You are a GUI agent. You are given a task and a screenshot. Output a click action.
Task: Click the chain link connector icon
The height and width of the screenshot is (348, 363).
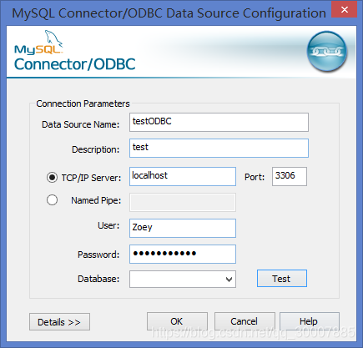[x=327, y=52]
